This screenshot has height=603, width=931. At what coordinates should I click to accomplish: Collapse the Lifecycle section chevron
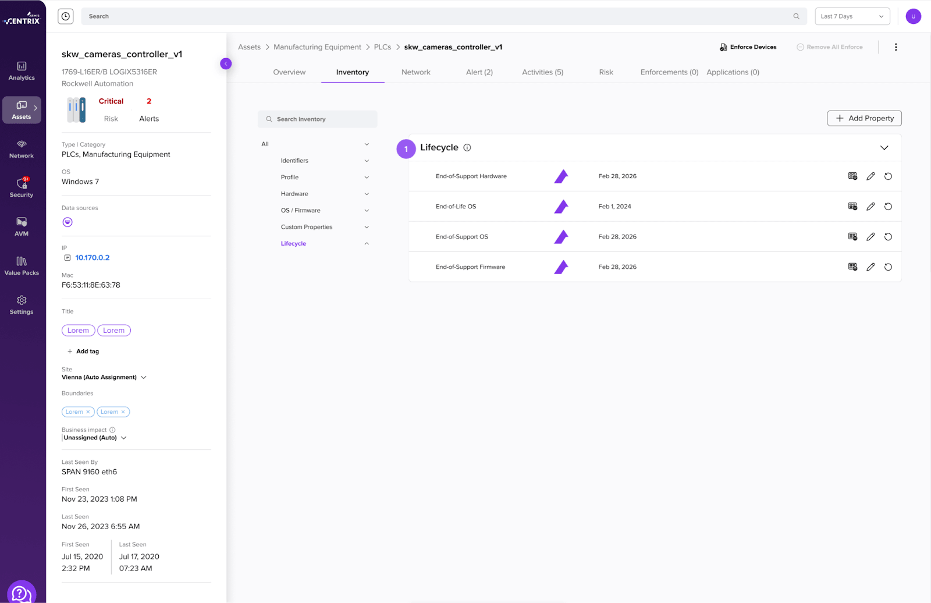tap(884, 148)
